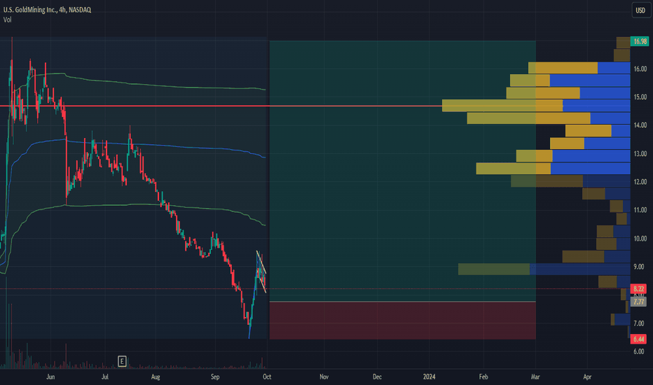The width and height of the screenshot is (653, 385).
Task: Open the earnings E marker
Action: (122, 361)
